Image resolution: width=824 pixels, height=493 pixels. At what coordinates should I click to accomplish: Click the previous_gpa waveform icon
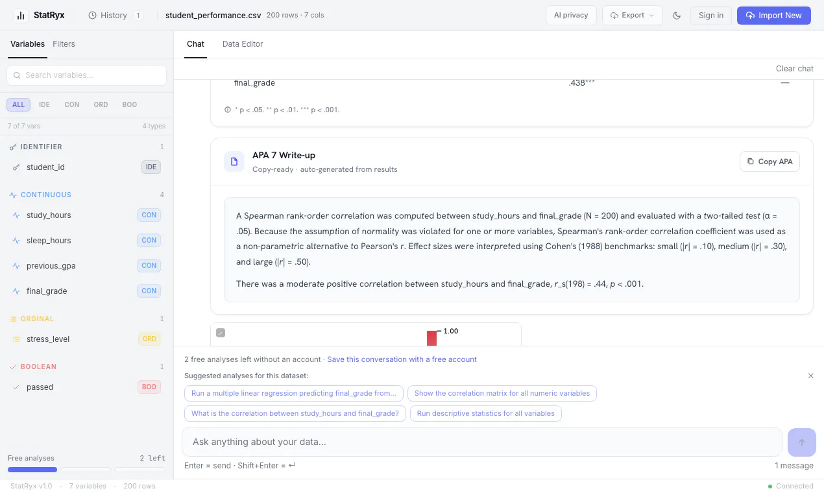[16, 266]
